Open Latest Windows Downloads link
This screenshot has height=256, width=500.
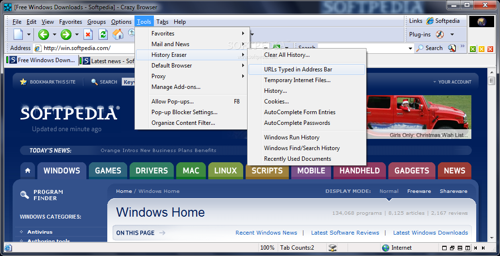[431, 233]
